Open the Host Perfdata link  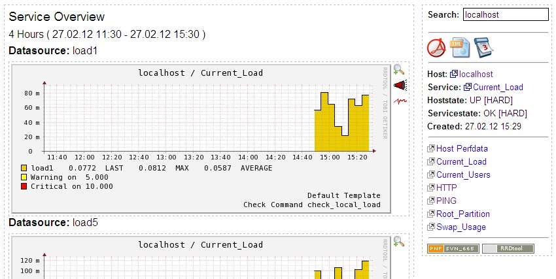pyautogui.click(x=462, y=148)
